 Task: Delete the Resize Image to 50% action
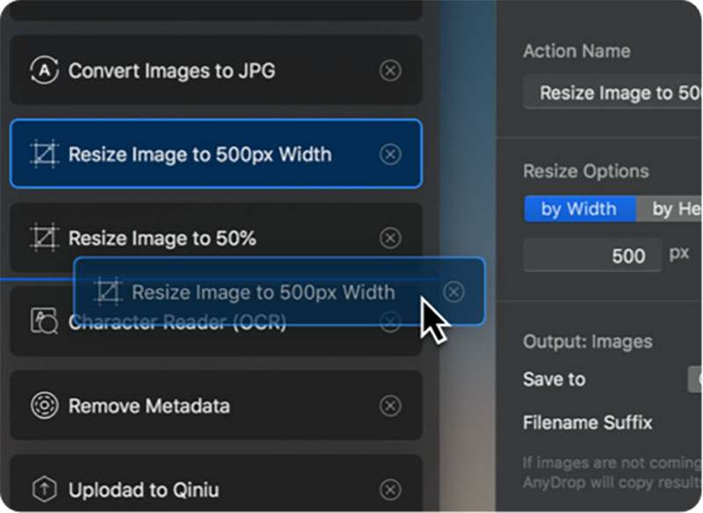click(390, 238)
